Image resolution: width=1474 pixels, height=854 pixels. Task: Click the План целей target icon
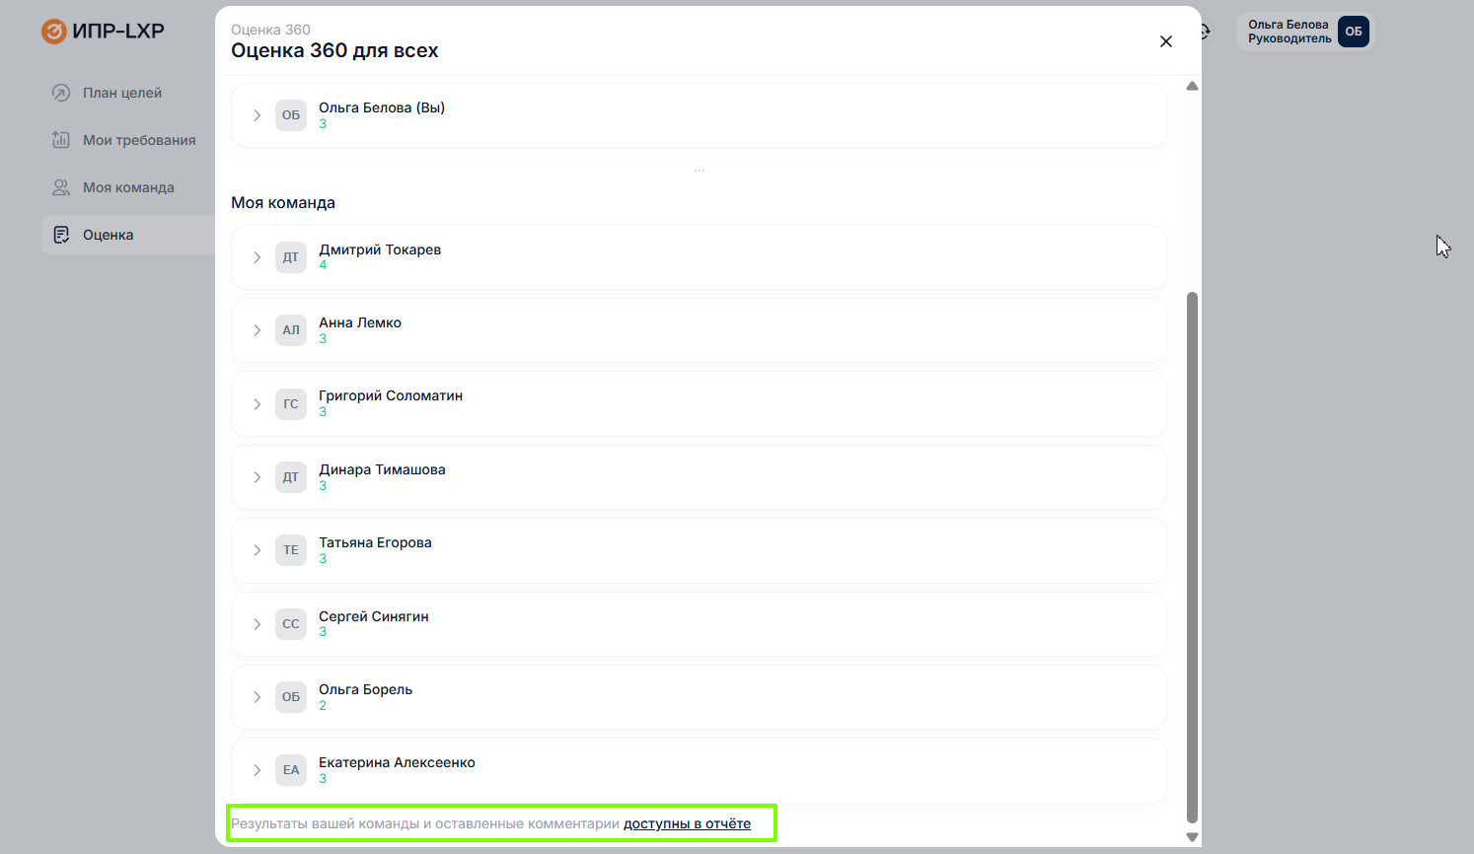click(x=61, y=93)
